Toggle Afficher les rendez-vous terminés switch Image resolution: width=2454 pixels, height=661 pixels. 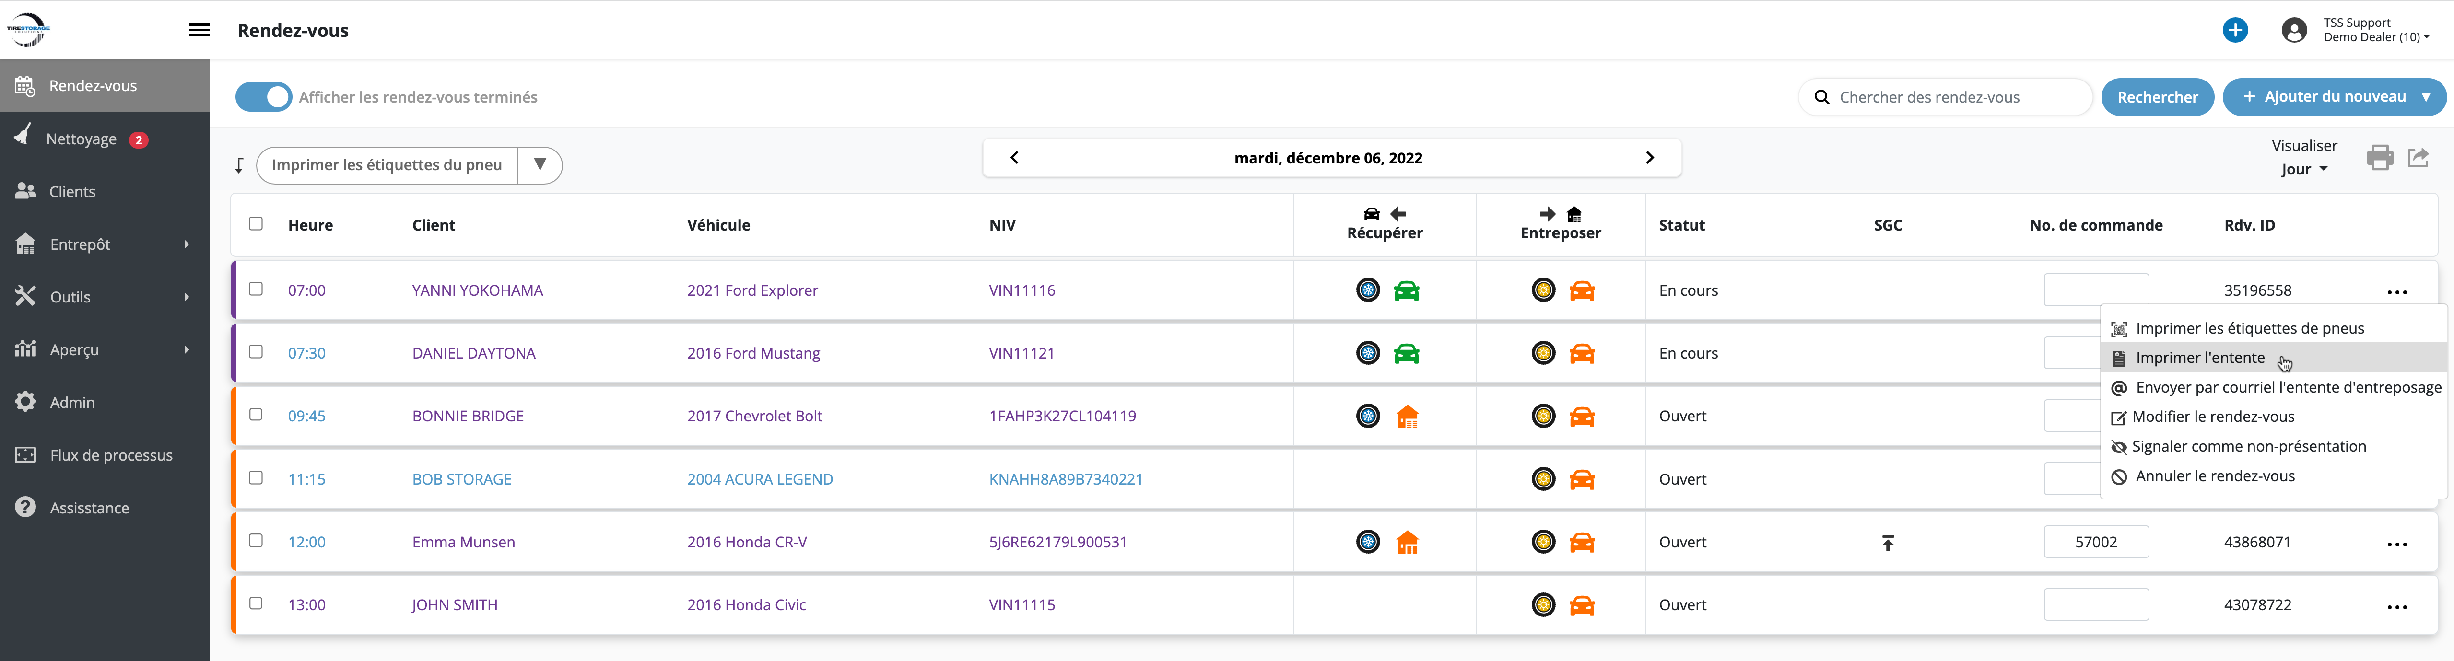pos(264,97)
